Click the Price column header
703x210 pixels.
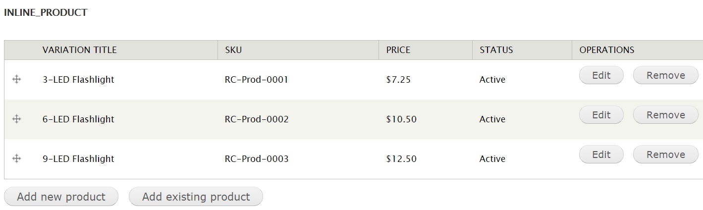[398, 50]
